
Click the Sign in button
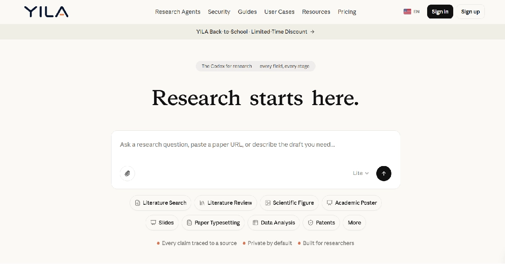pyautogui.click(x=440, y=12)
